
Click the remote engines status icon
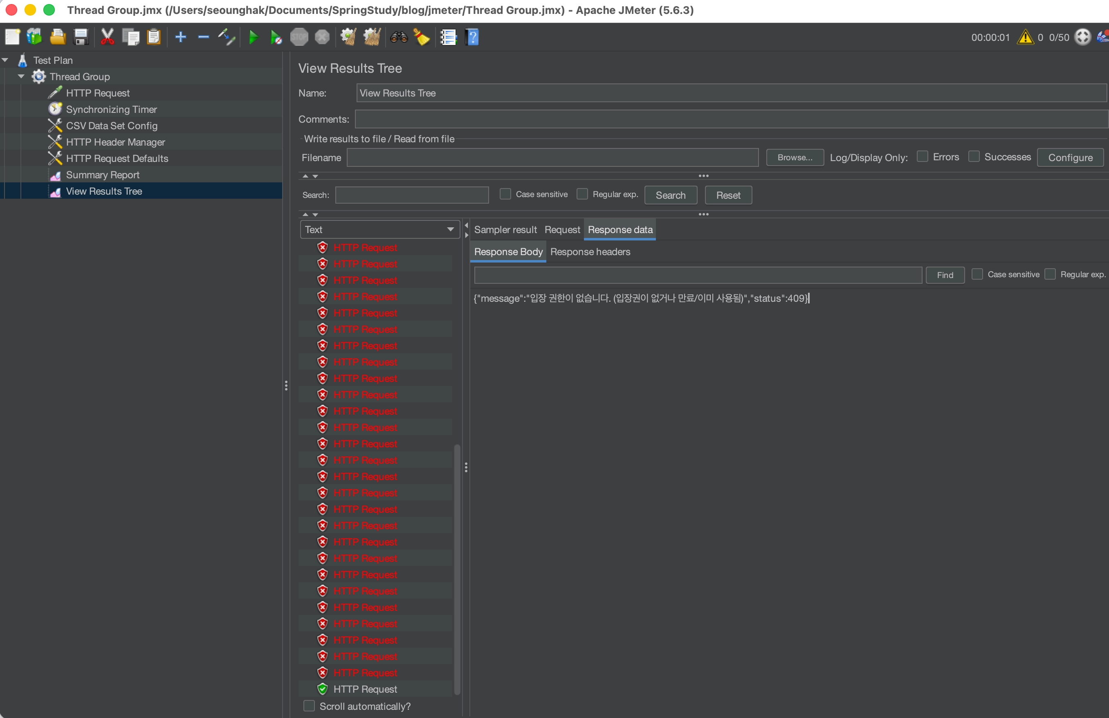point(1083,37)
